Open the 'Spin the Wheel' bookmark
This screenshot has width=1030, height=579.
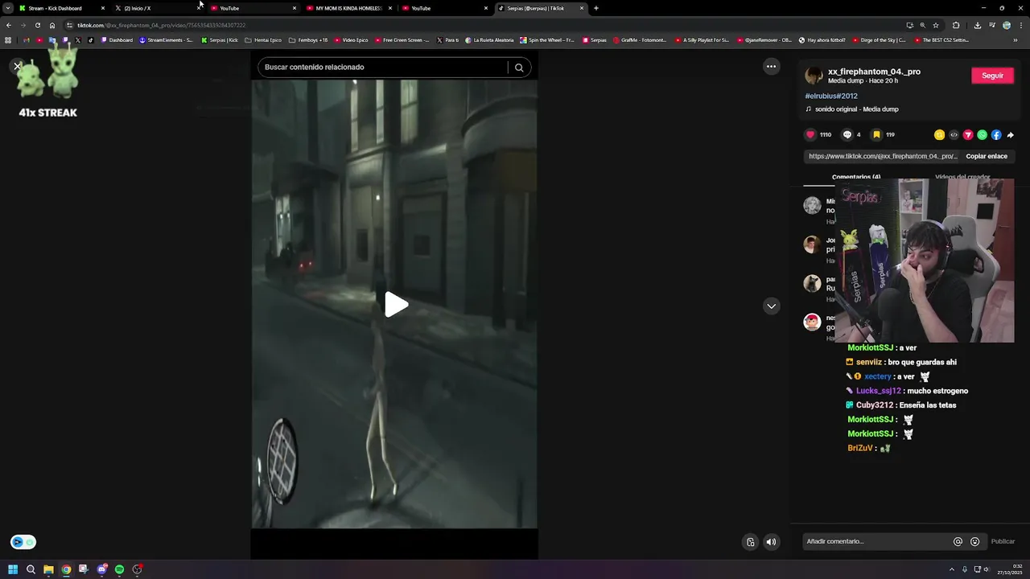pyautogui.click(x=547, y=40)
